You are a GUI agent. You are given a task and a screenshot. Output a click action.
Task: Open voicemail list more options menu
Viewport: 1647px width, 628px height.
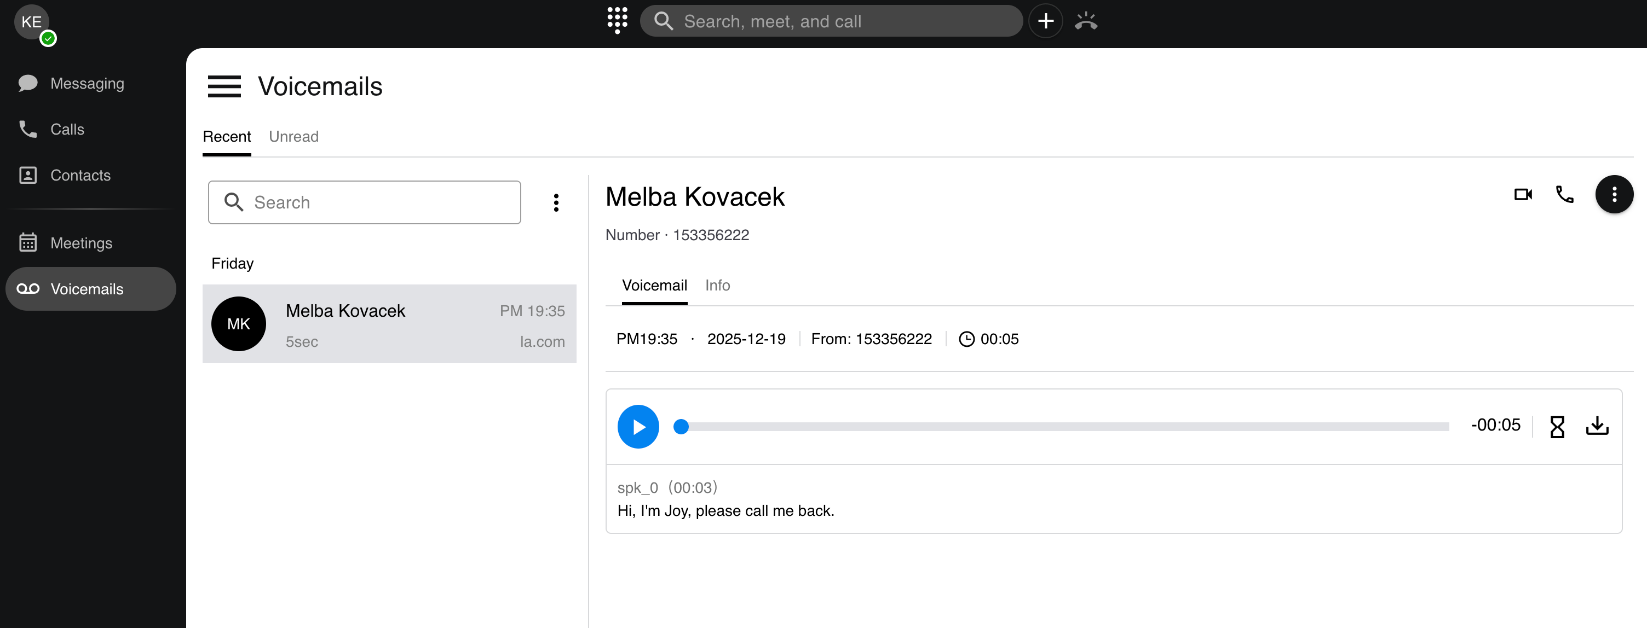(556, 202)
